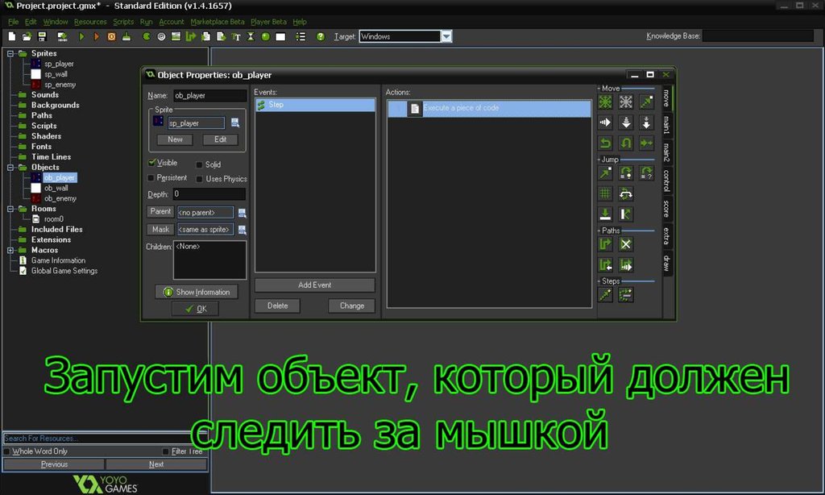Create a timeline with the hourglass icon
The image size is (825, 495).
point(251,36)
